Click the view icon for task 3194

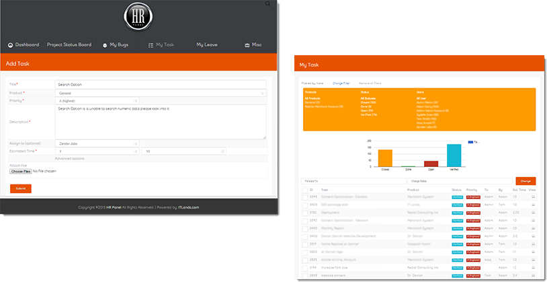[533, 268]
